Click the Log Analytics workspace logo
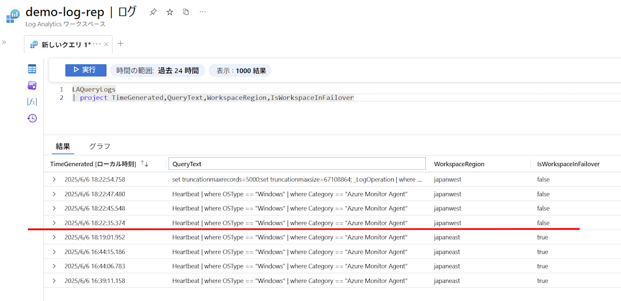 coord(13,17)
